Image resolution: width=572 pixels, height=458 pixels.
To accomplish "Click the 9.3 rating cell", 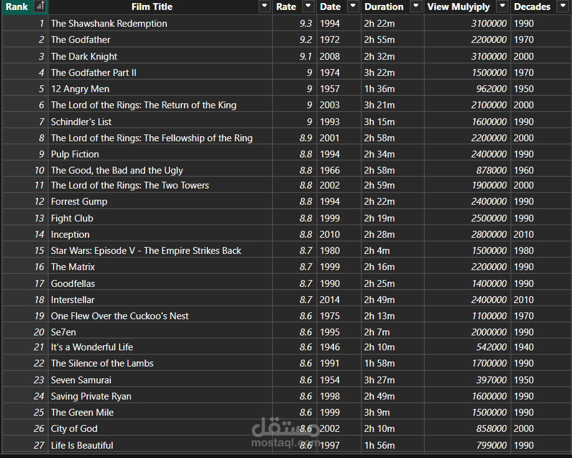I will tap(295, 23).
